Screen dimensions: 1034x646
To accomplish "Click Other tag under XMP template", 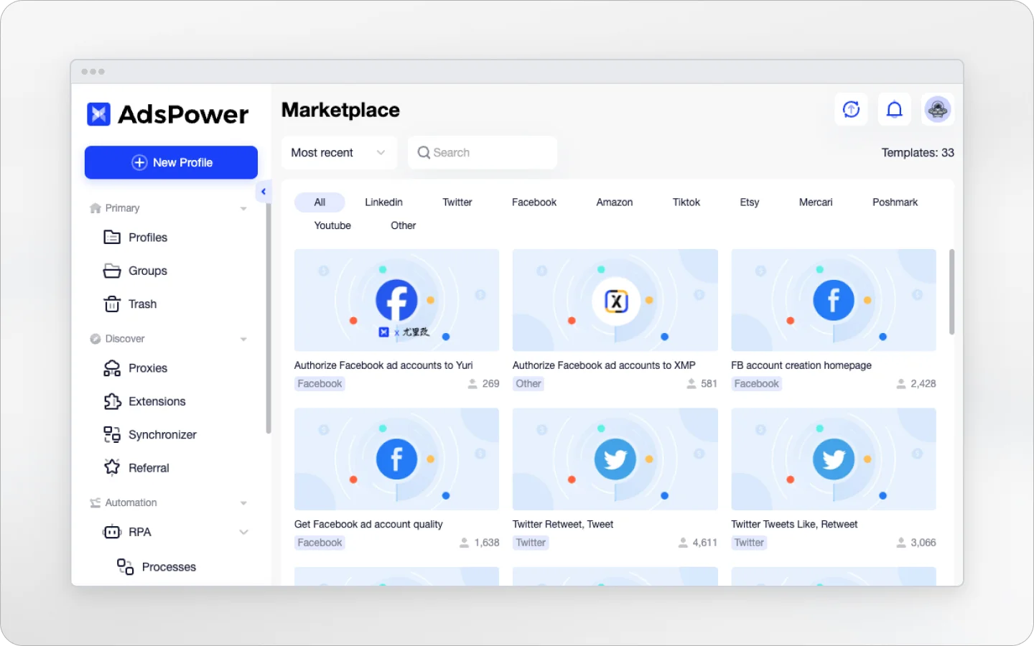I will point(528,384).
